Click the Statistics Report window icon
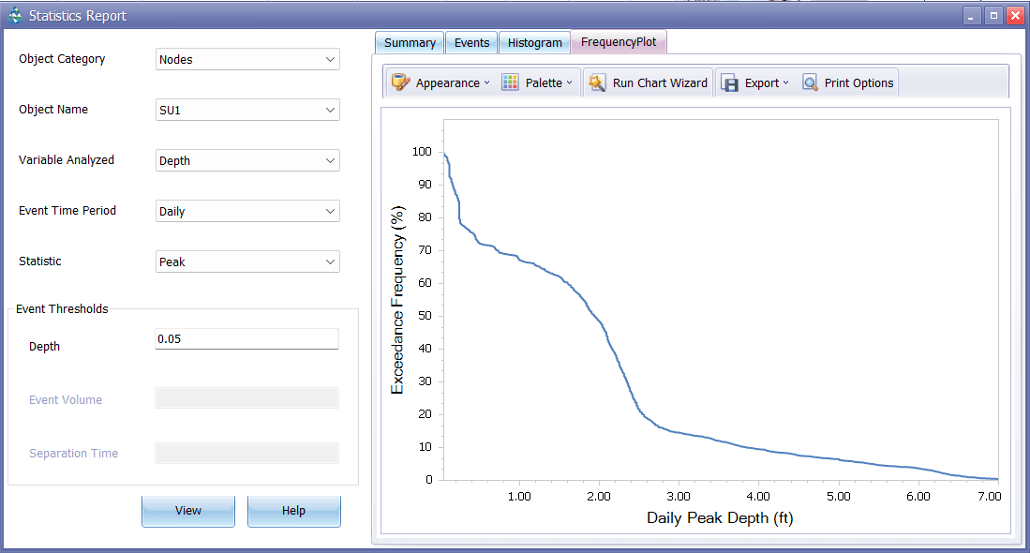The image size is (1030, 553). pyautogui.click(x=12, y=15)
